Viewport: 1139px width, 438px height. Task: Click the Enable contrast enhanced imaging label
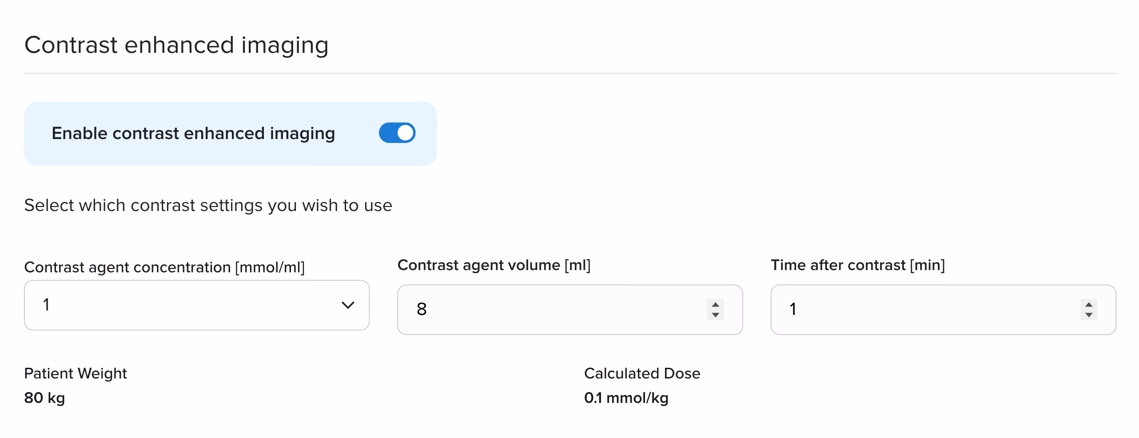point(193,133)
